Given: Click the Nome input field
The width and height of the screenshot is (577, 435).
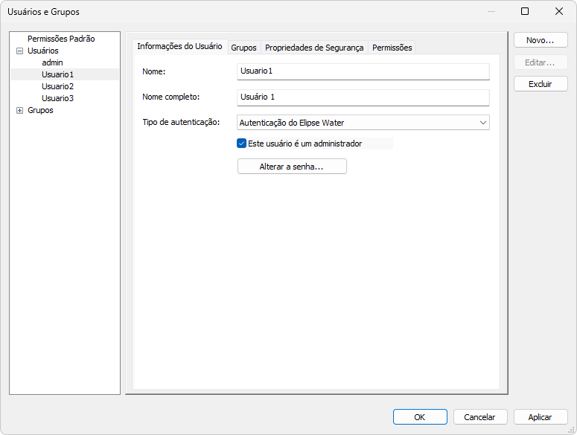Looking at the screenshot, I should coord(363,71).
